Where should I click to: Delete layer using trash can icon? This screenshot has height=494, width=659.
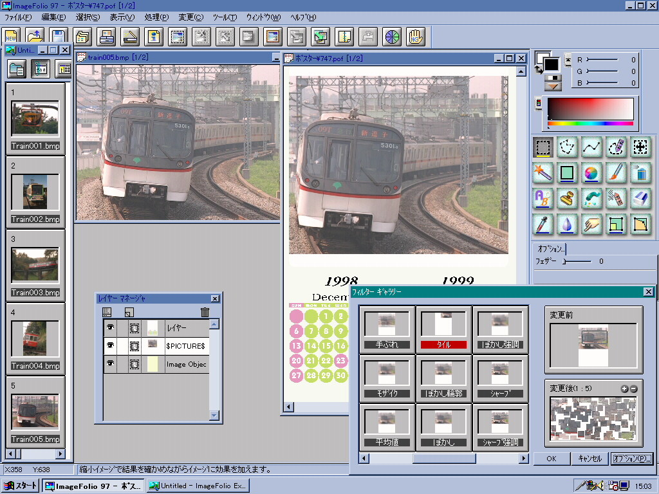click(205, 313)
